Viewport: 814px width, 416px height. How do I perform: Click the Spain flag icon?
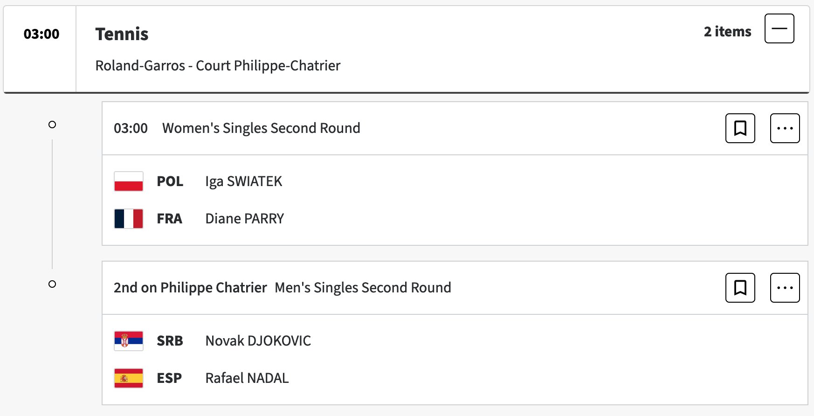(x=129, y=378)
